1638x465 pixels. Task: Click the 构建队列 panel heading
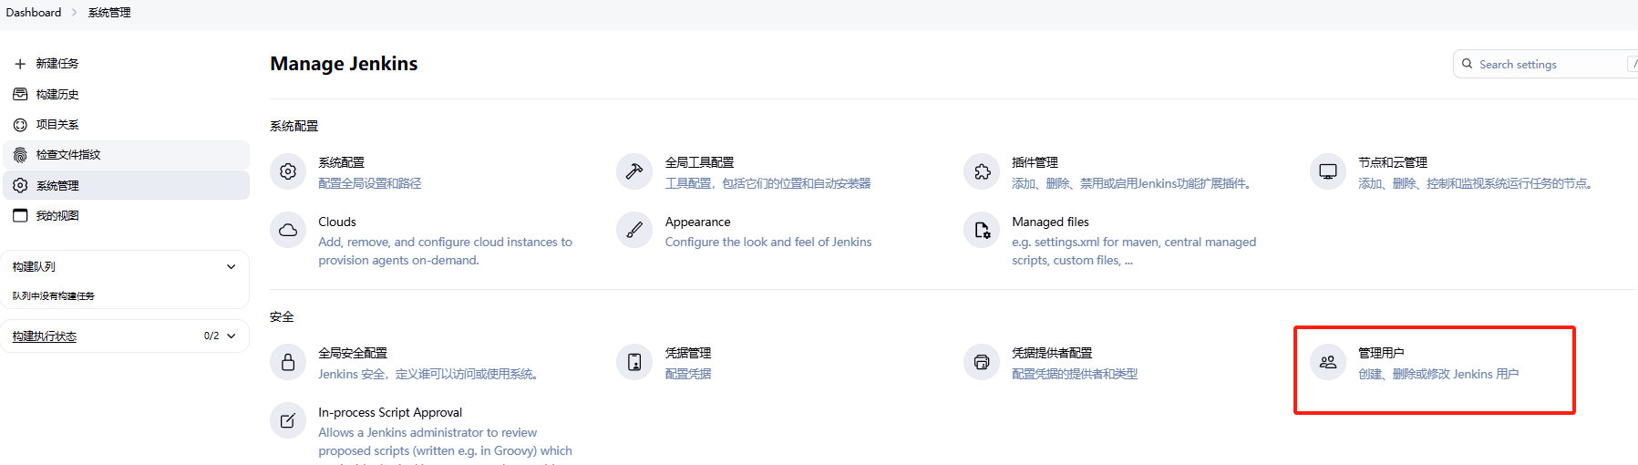[x=34, y=267]
